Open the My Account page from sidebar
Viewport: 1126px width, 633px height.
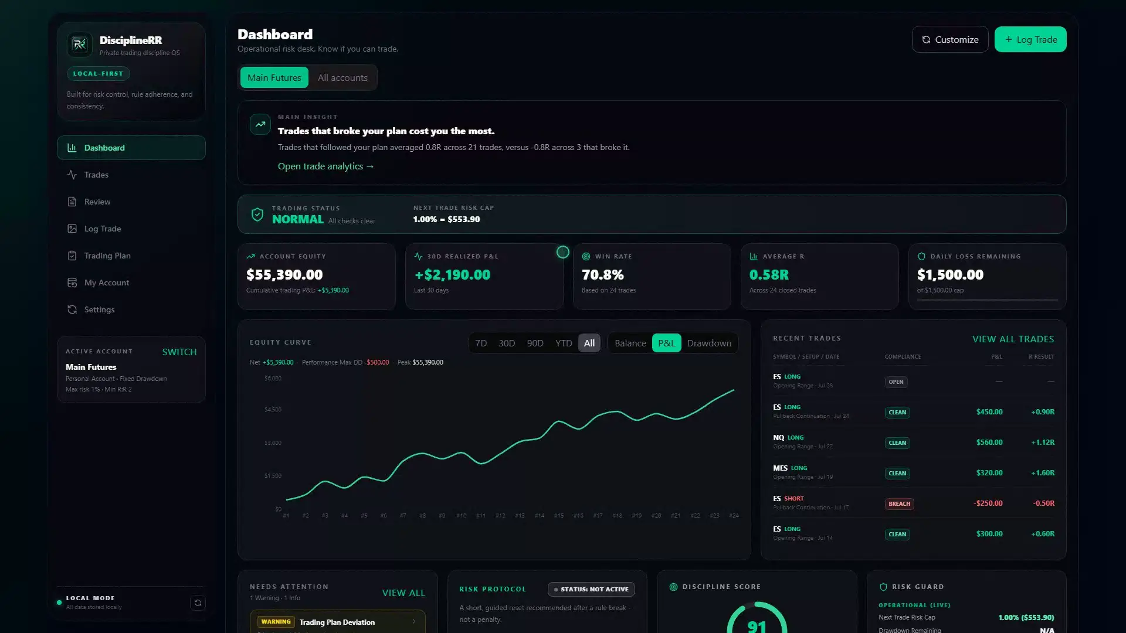[x=131, y=283]
